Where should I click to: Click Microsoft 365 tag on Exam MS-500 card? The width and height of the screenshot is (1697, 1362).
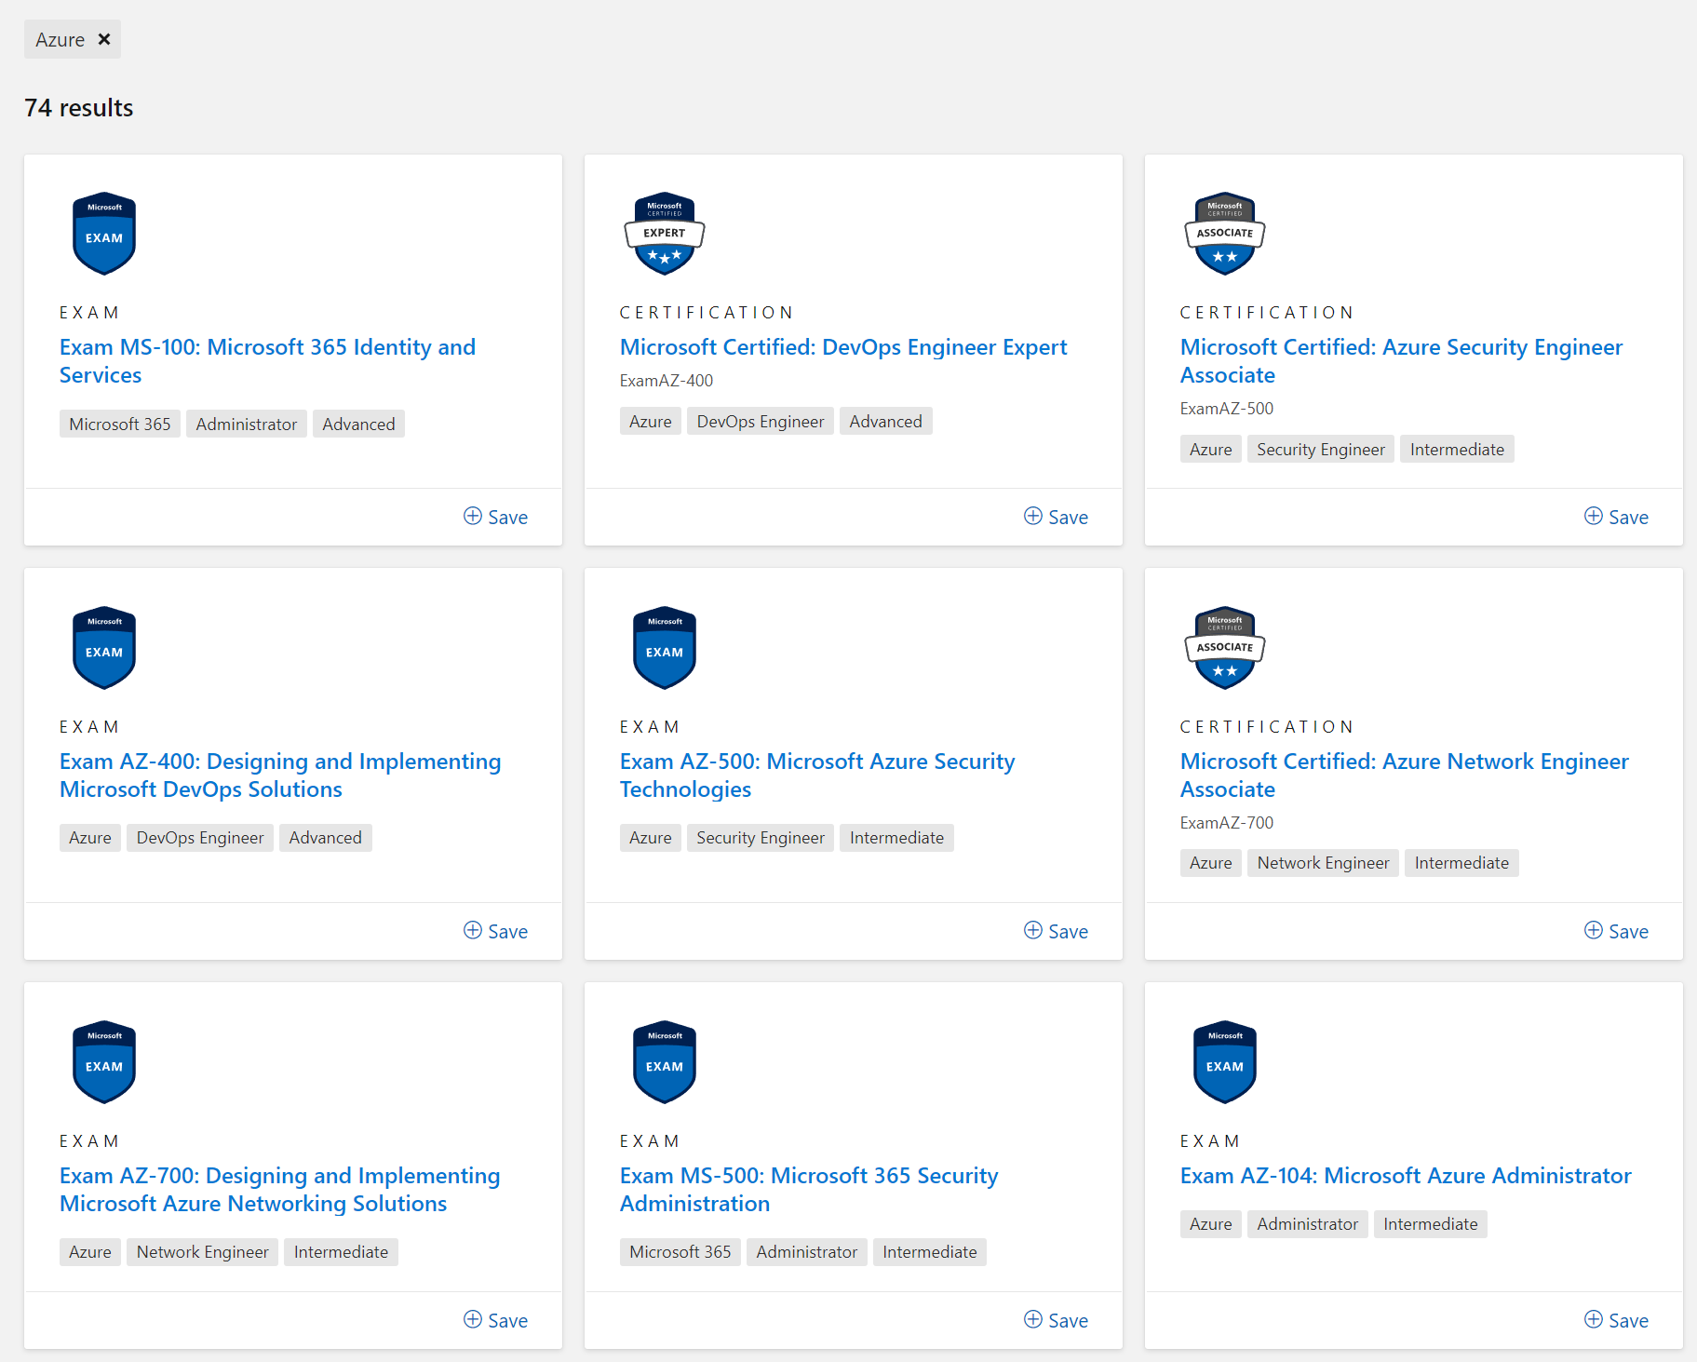[680, 1252]
